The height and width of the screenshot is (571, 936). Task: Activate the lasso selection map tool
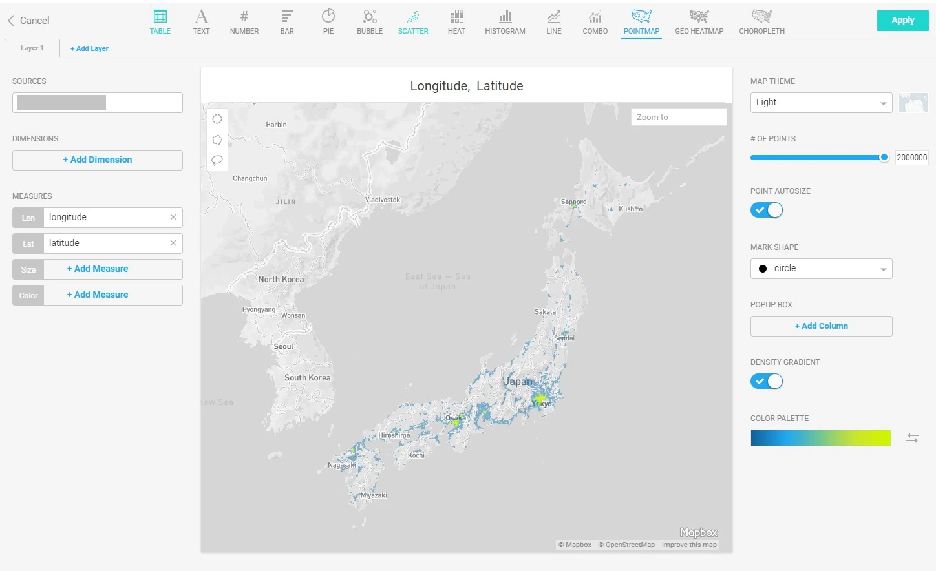(217, 160)
